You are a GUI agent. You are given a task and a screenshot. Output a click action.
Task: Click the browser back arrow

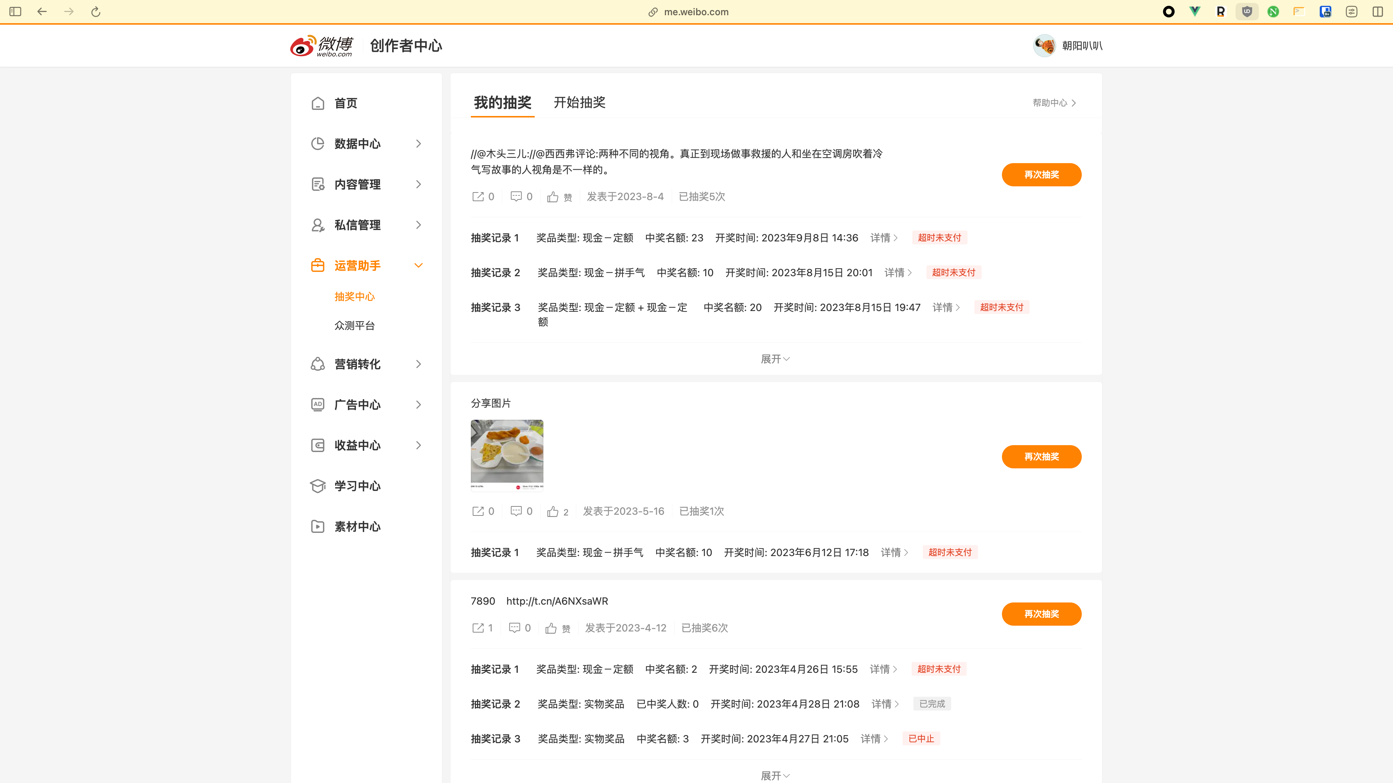click(42, 11)
